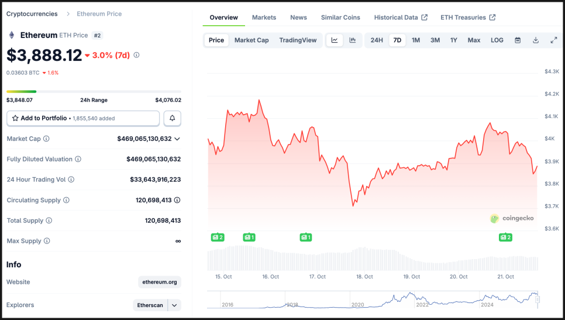This screenshot has width=565, height=320.
Task: Switch to candlestick chart view icon
Action: [353, 40]
